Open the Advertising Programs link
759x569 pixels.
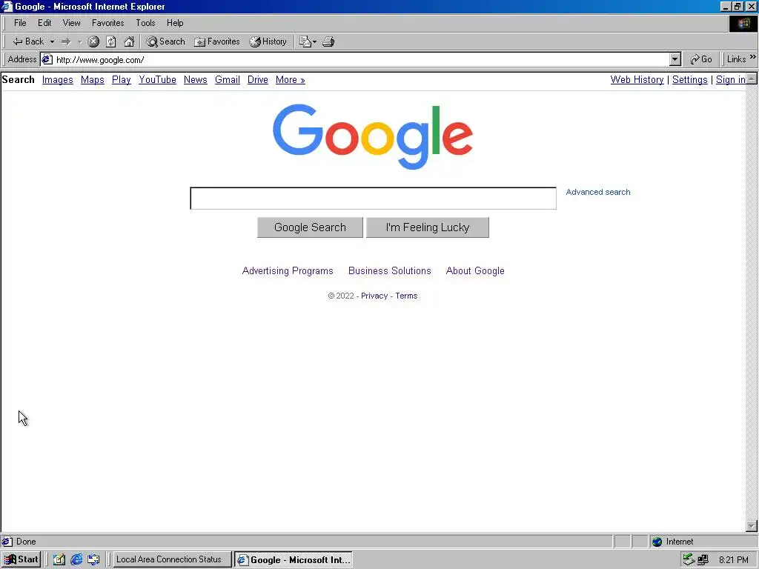point(288,271)
